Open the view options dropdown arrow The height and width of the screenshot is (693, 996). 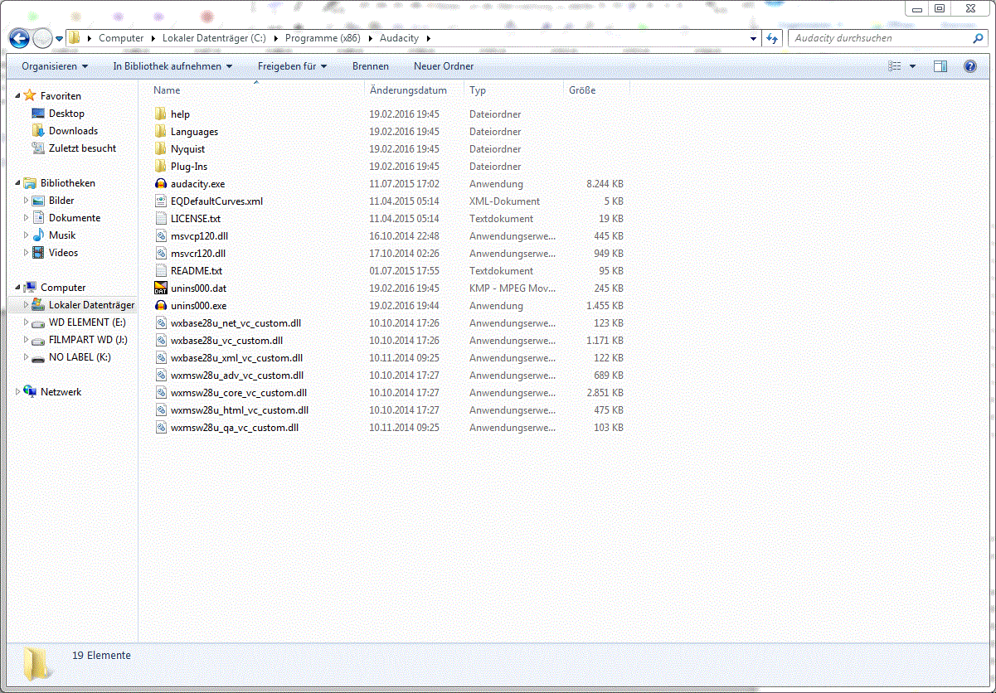[x=913, y=66]
